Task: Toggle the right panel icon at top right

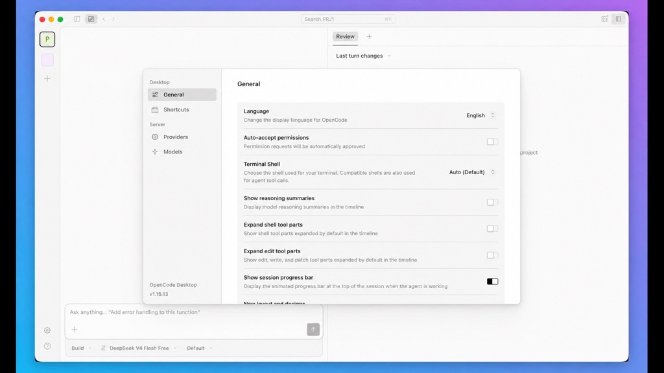Action: coord(619,19)
